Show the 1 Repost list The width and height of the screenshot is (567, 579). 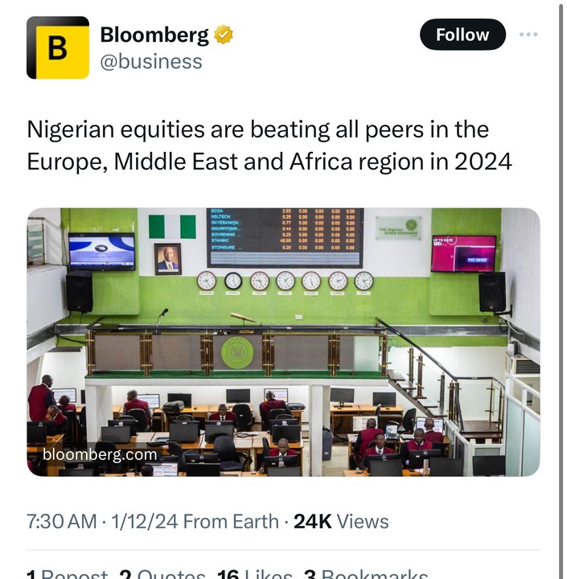pos(68,573)
